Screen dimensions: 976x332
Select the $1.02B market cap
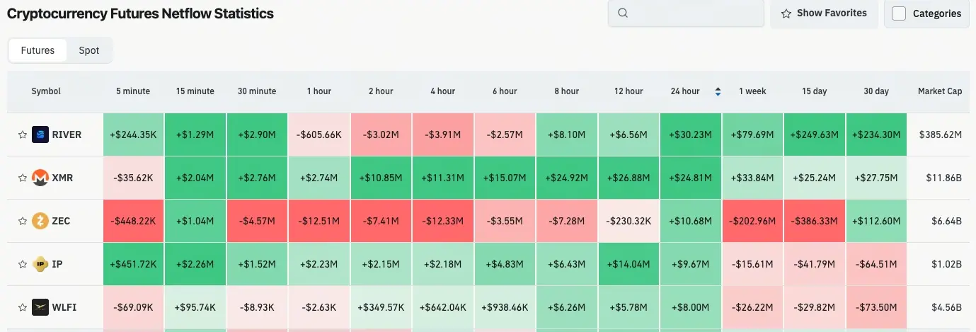[x=946, y=264]
